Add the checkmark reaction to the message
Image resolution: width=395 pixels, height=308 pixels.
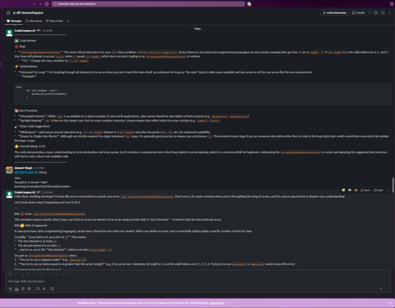(x=343, y=190)
